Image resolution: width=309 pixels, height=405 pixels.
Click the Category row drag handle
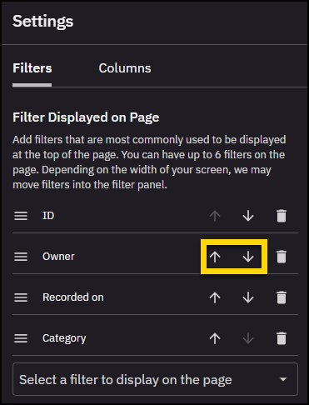tap(21, 338)
